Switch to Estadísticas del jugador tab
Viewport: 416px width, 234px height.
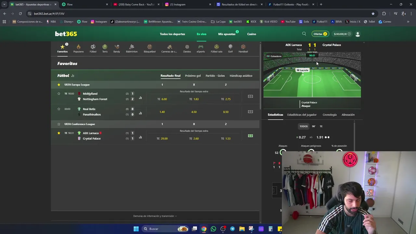click(302, 115)
